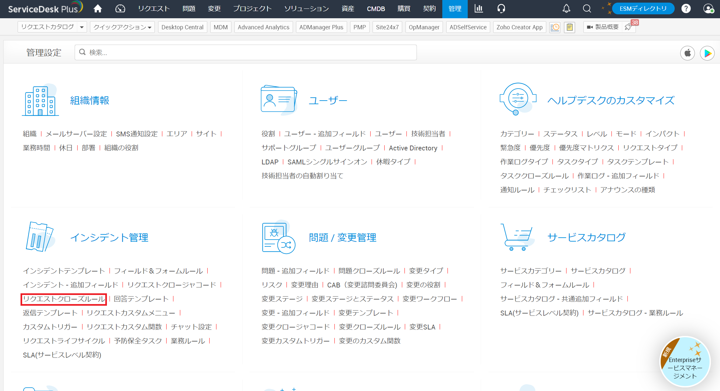This screenshot has height=391, width=720.
Task: Open the notifications bell
Action: pos(566,9)
